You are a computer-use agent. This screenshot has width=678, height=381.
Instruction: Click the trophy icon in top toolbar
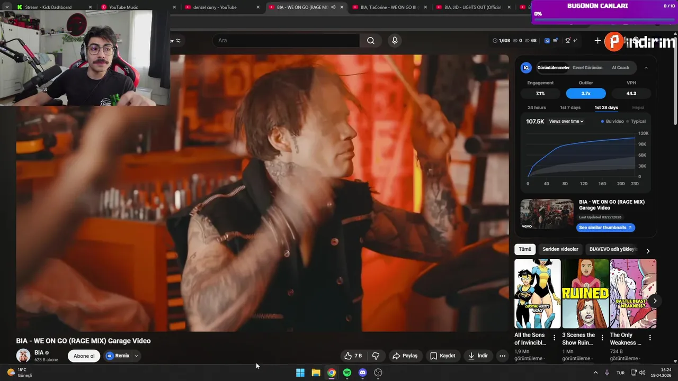pyautogui.click(x=568, y=41)
